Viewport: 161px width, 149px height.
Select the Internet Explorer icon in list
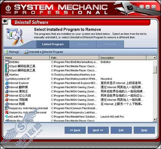(7, 83)
